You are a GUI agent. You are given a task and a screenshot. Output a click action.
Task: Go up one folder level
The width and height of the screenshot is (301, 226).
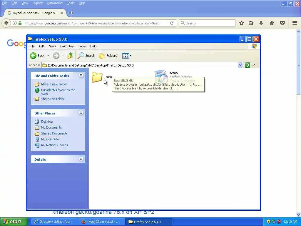(x=70, y=56)
